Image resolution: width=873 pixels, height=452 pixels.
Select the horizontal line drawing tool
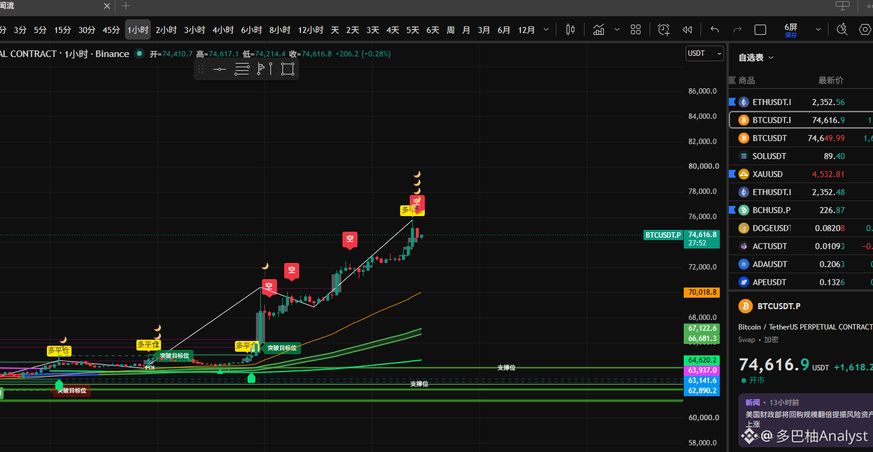click(x=219, y=69)
